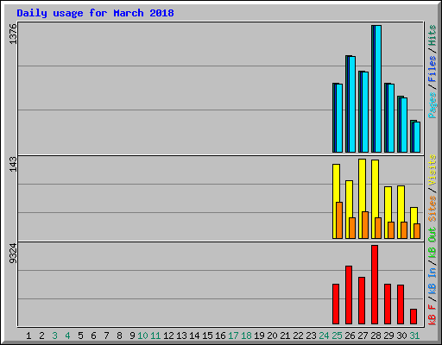Click the cyan pages bar for day 30
This screenshot has height=345, width=442.
tap(404, 125)
